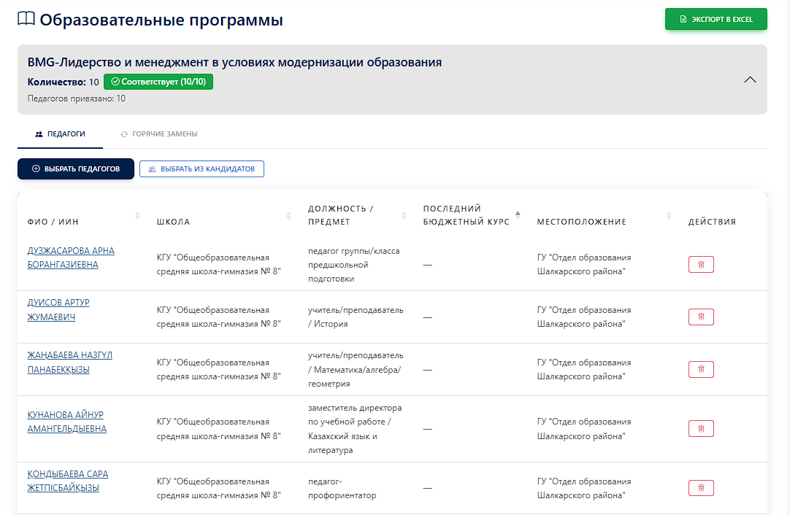Image resolution: width=790 pixels, height=515 pixels.
Task: Click the Соответствует (10/10) status badge
Action: click(x=158, y=82)
